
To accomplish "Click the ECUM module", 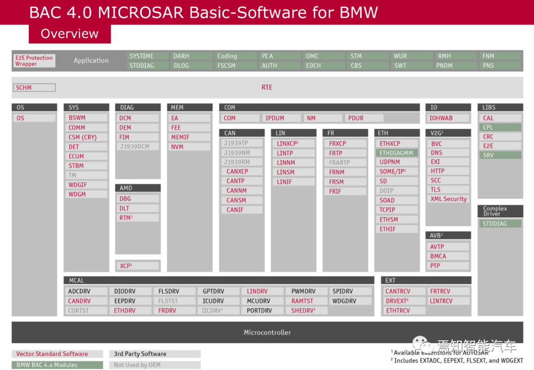I will [87, 156].
